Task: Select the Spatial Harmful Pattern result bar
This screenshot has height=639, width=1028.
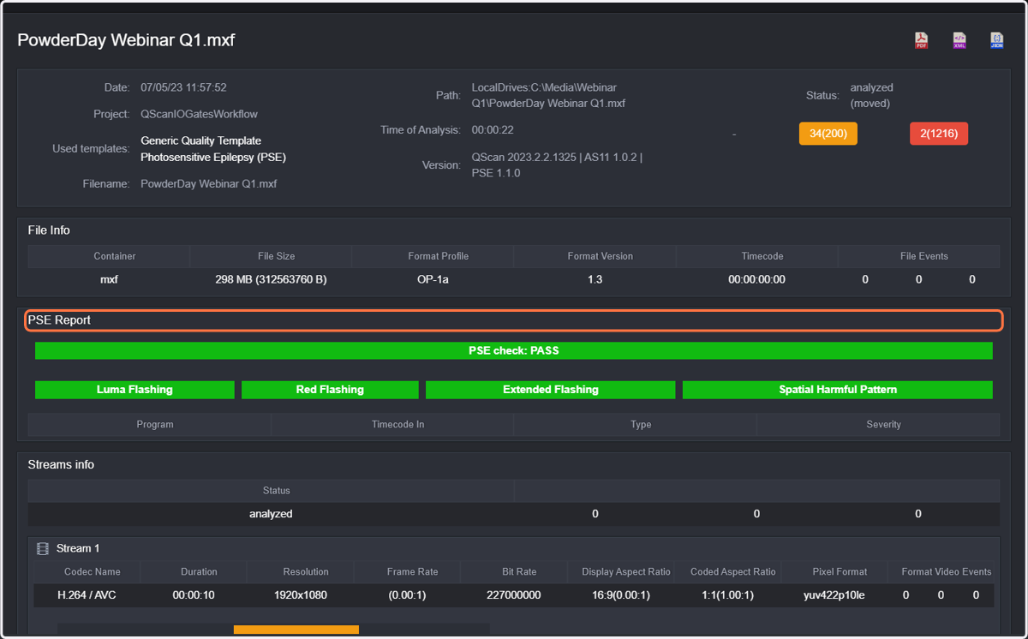Action: click(x=837, y=390)
